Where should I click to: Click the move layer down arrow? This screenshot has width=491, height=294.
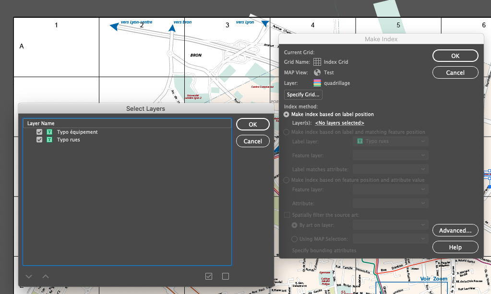coord(29,276)
